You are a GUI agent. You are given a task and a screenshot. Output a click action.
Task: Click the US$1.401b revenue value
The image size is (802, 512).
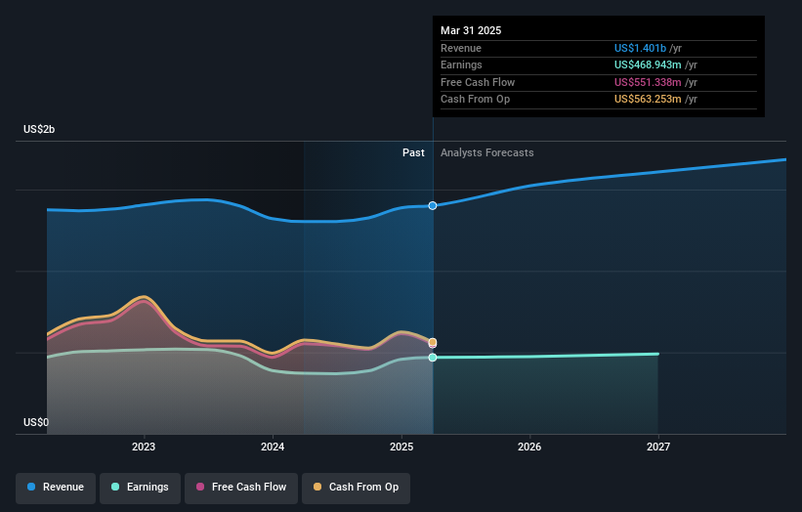coord(640,48)
